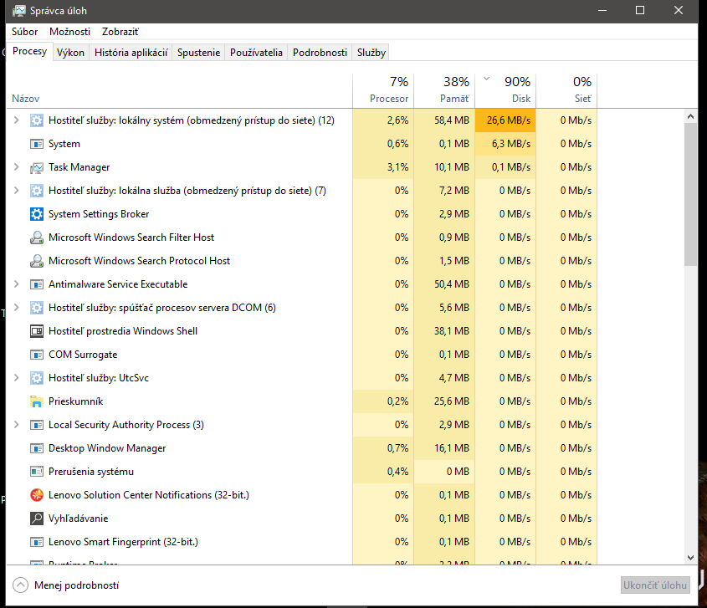The width and height of the screenshot is (707, 608).
Task: Click the vertical scrollbar thumb
Action: click(690, 195)
